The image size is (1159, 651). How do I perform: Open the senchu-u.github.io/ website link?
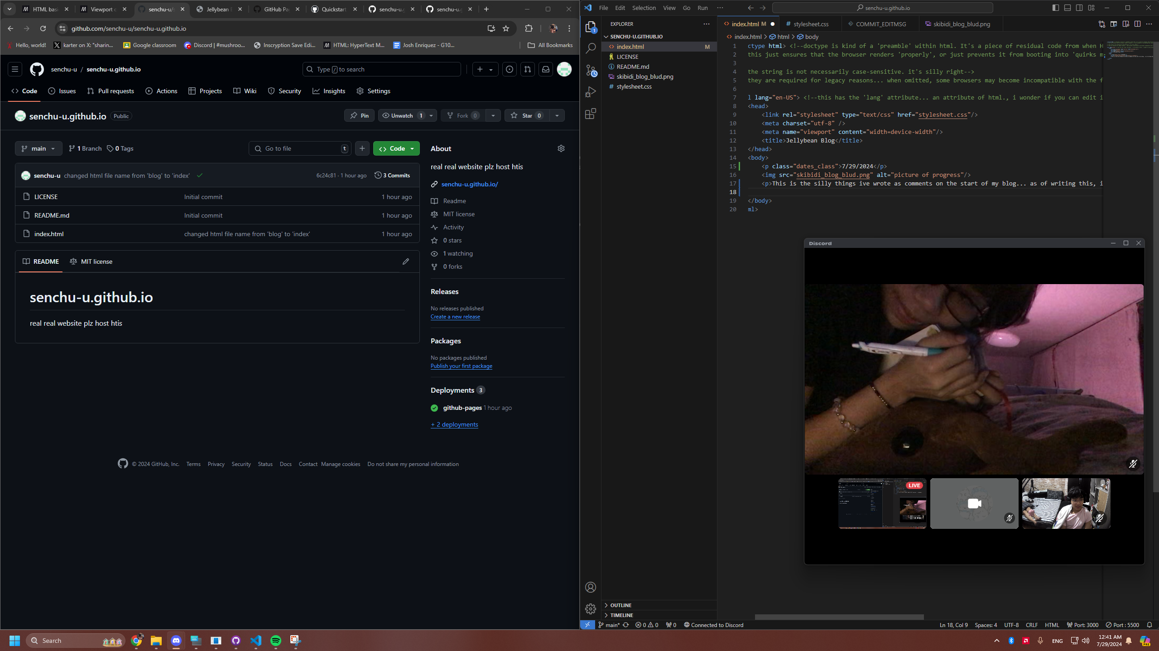[469, 184]
